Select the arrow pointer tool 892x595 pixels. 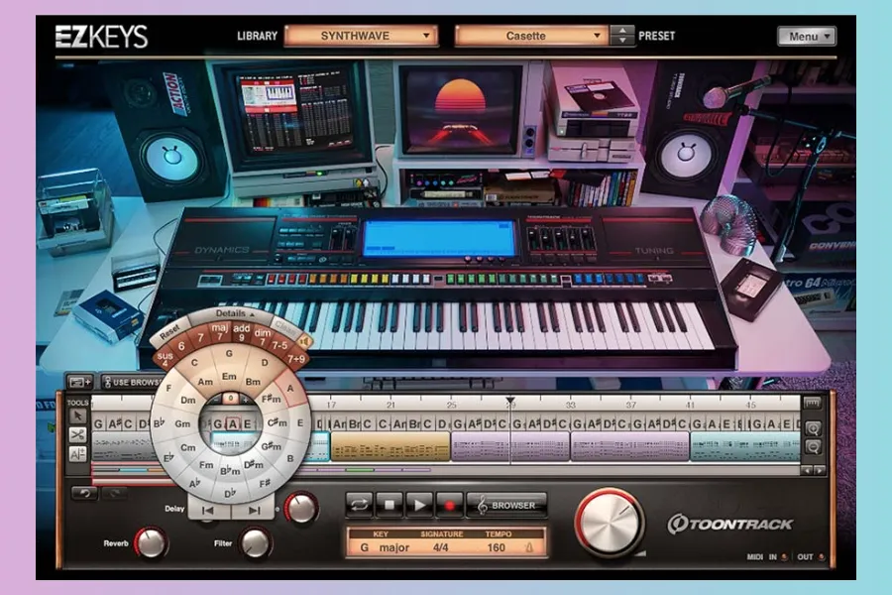click(x=77, y=416)
